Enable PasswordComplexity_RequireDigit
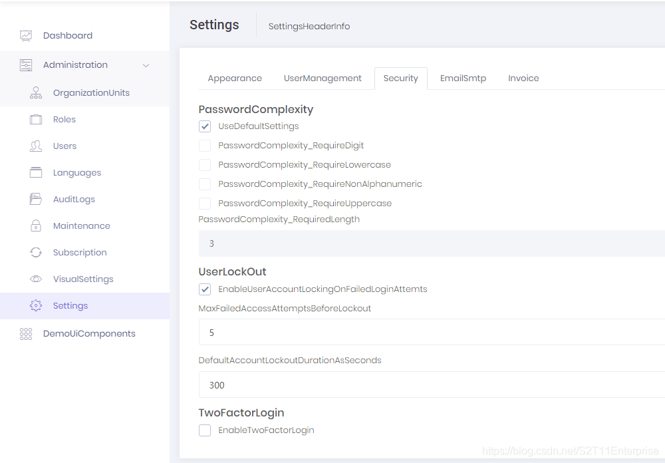The height and width of the screenshot is (463, 665). 205,145
